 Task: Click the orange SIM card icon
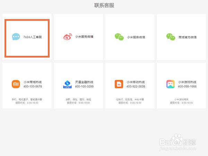point(119,84)
